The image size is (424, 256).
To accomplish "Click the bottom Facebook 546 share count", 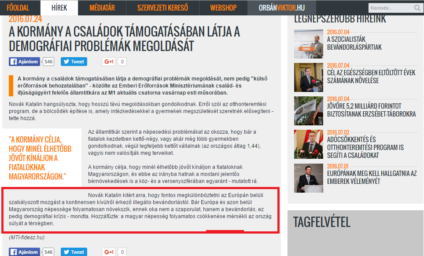I will [48, 252].
